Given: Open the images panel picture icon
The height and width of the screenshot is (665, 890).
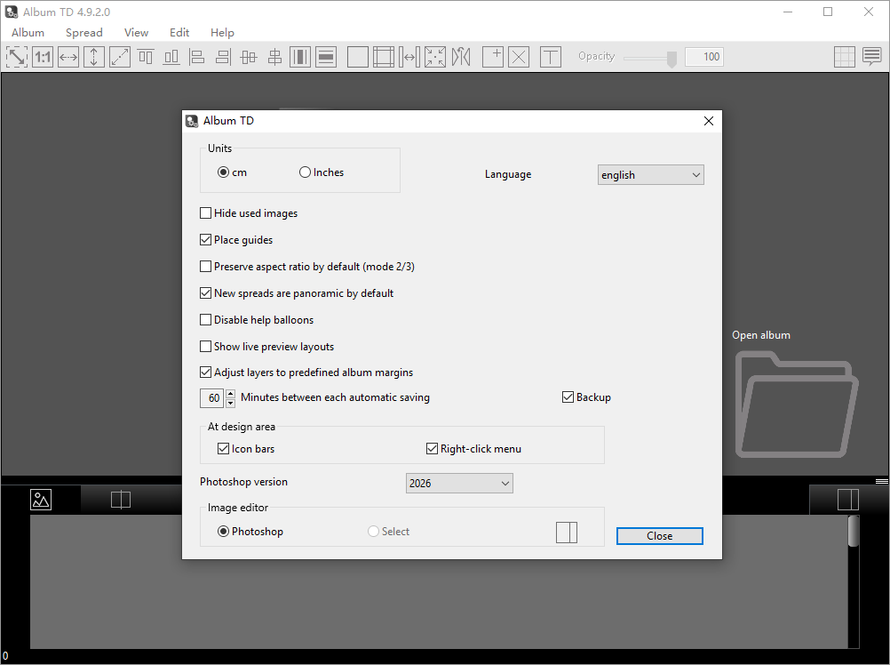Looking at the screenshot, I should 41,500.
